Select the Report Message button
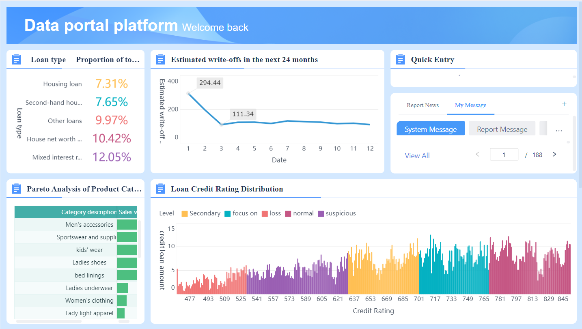 (x=502, y=128)
